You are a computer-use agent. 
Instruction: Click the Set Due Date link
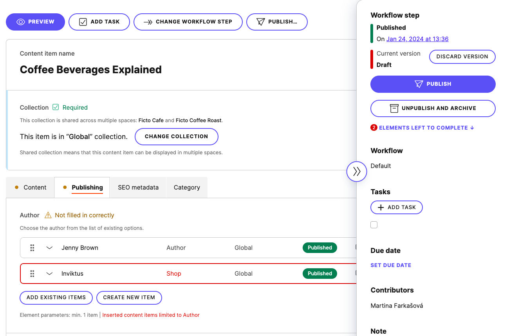pyautogui.click(x=391, y=265)
